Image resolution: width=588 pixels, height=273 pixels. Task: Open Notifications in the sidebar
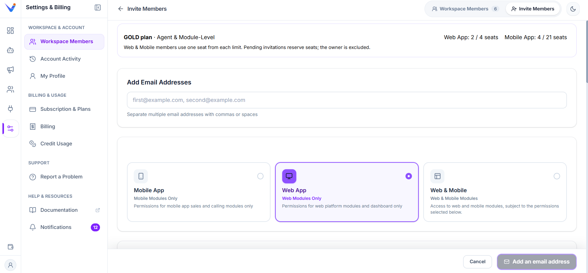click(x=64, y=227)
